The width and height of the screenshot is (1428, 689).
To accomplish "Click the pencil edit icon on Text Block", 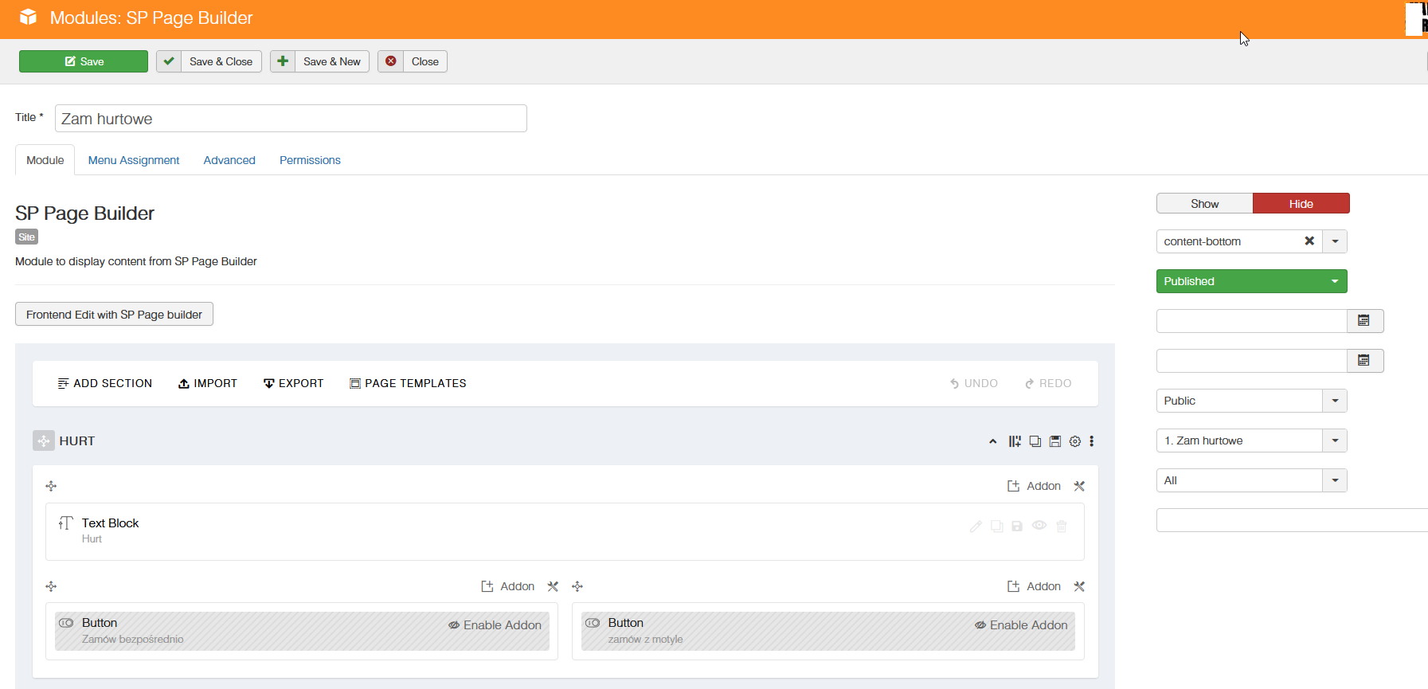I will click(975, 527).
